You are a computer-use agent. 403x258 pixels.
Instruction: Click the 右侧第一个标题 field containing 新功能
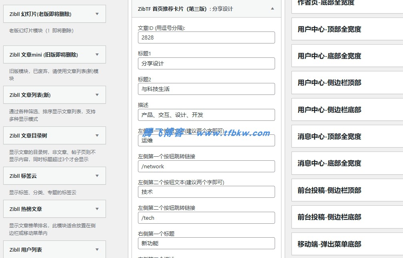pyautogui.click(x=206, y=243)
